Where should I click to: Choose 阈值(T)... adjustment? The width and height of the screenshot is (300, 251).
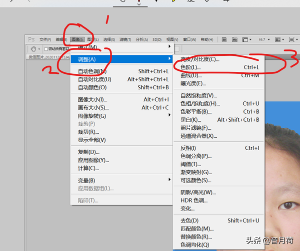coord(219,164)
